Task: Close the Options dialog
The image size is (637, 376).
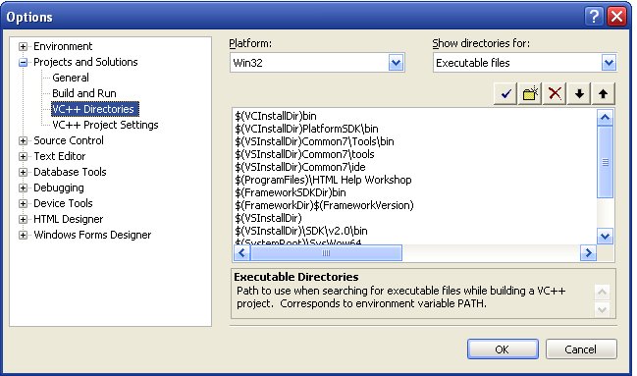Action: pyautogui.click(x=616, y=17)
